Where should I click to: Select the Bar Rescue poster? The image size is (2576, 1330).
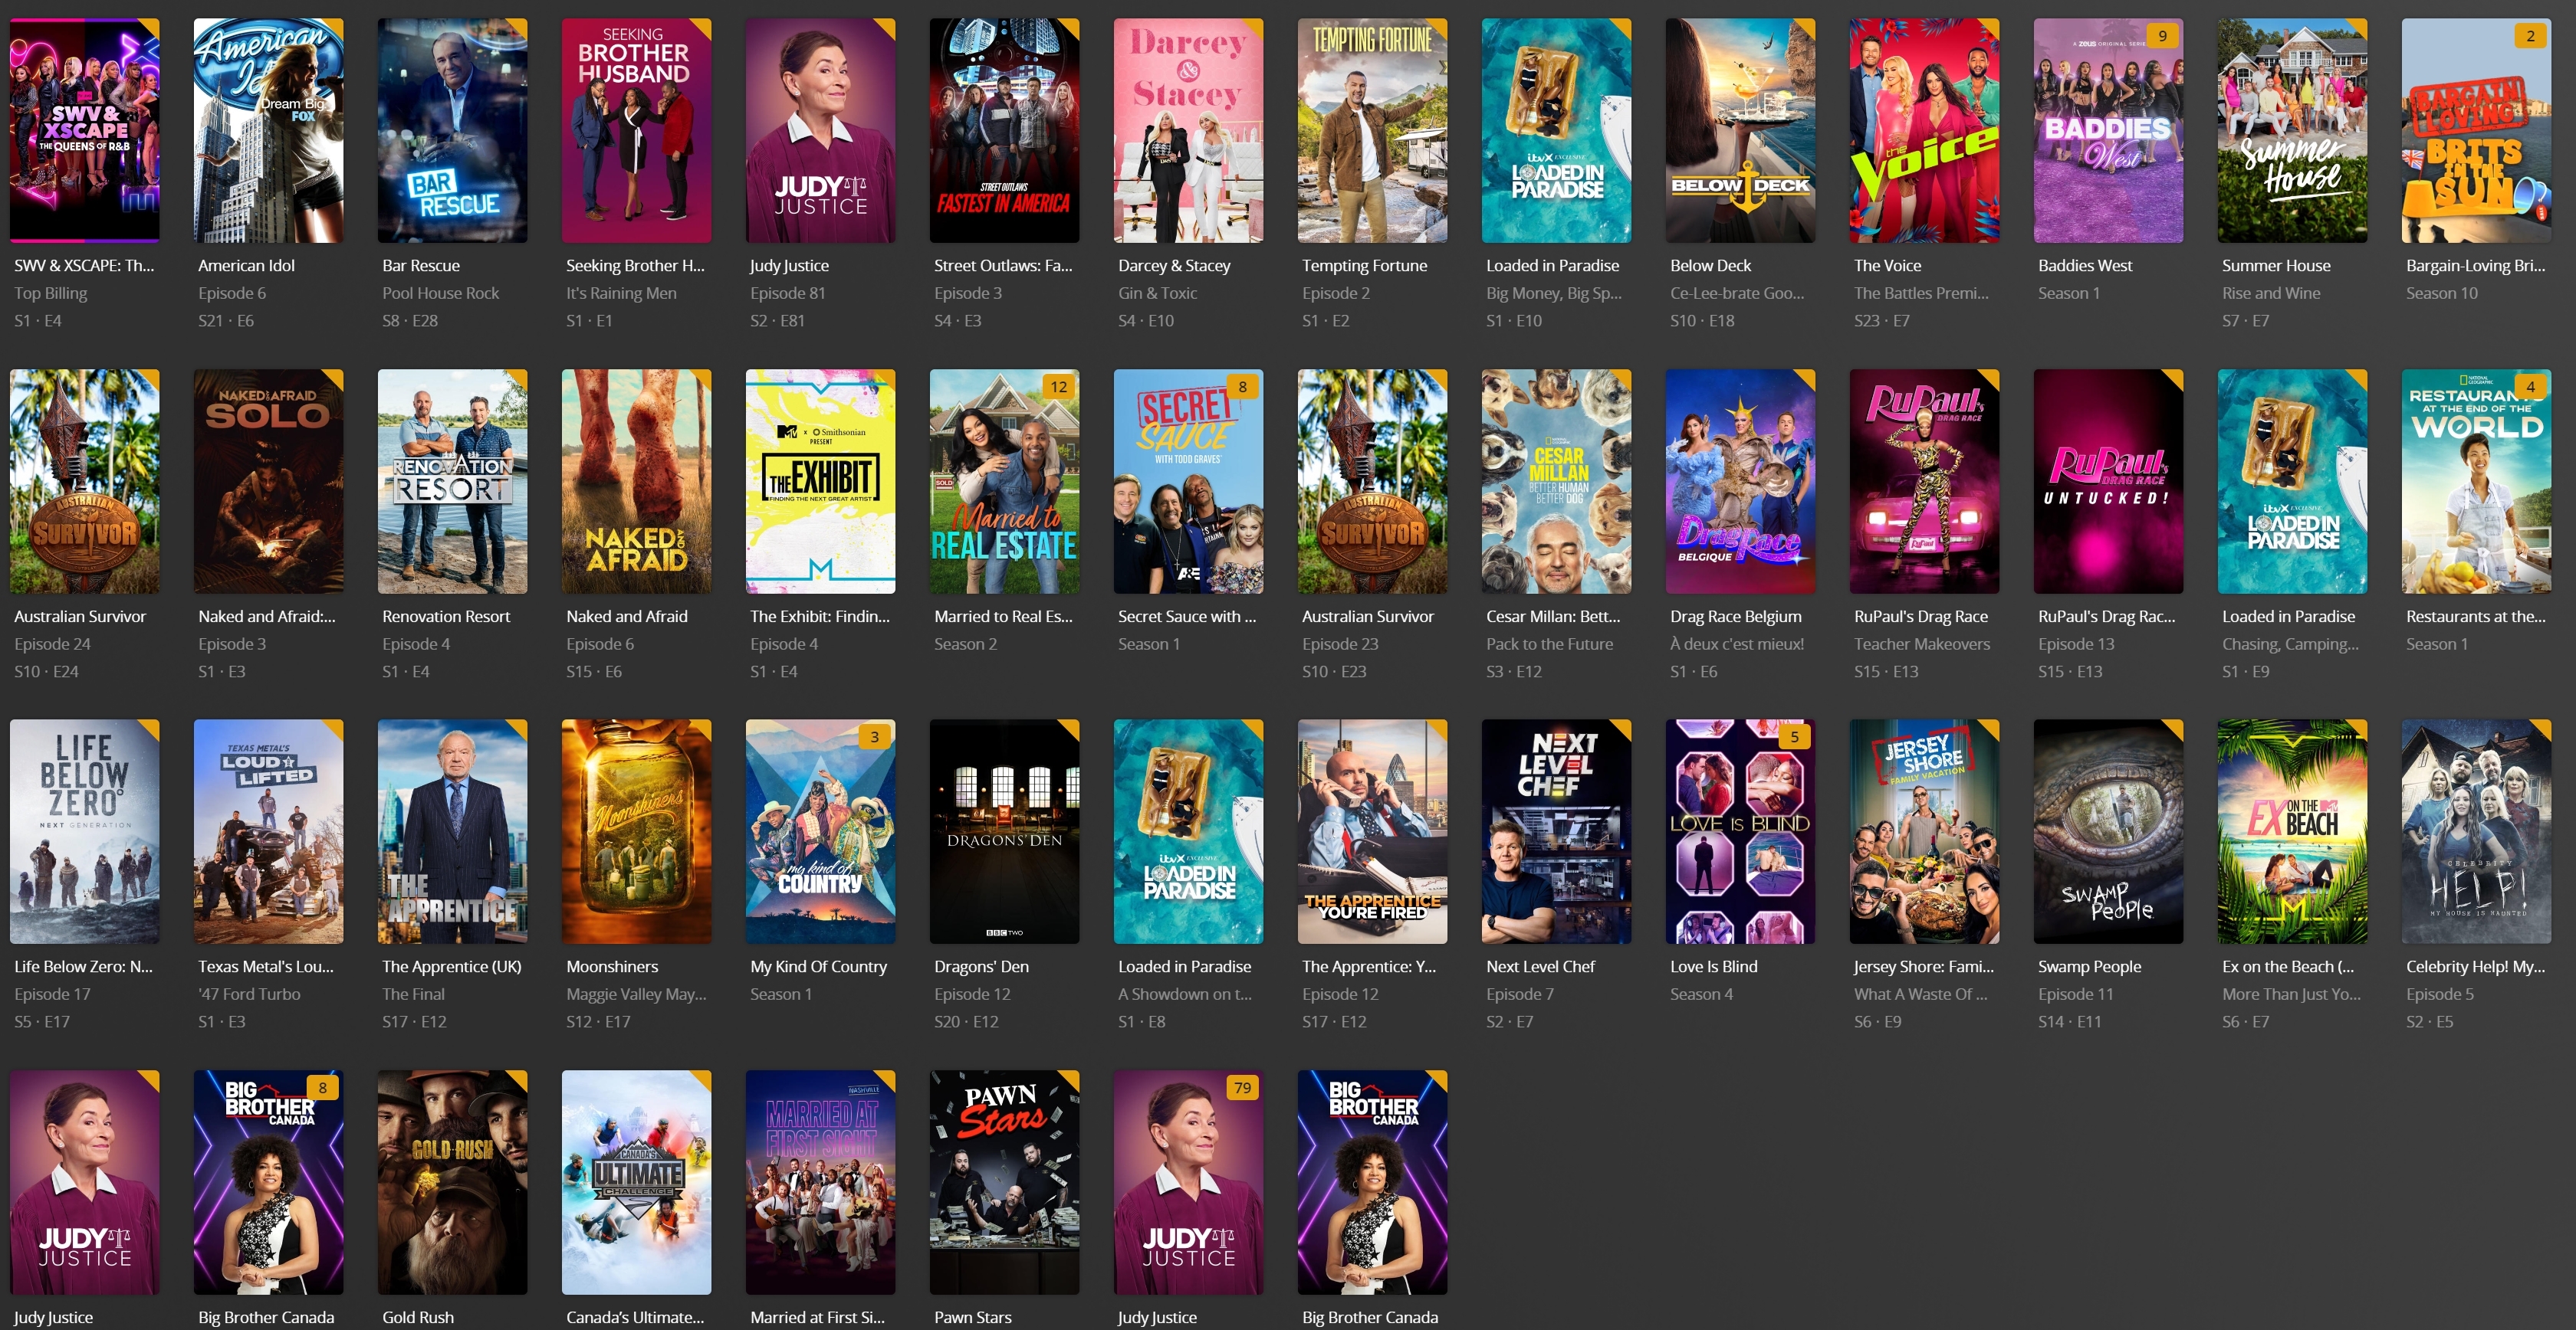453,130
